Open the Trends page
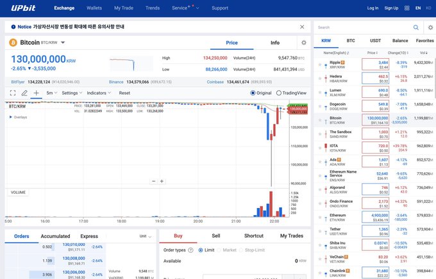Viewport: 436px width, 279px height. pyautogui.click(x=153, y=8)
